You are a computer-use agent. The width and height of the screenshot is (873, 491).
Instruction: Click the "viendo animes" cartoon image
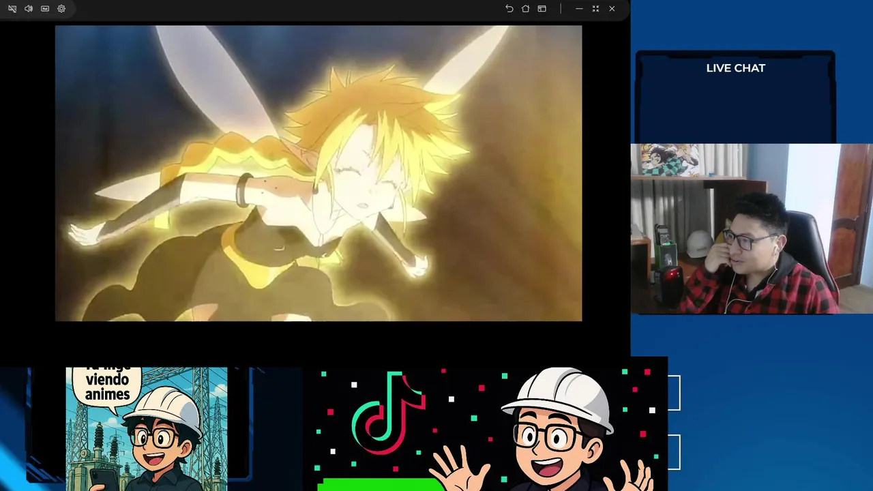(147, 429)
